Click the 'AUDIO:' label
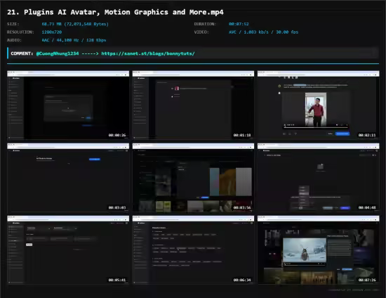 14,40
